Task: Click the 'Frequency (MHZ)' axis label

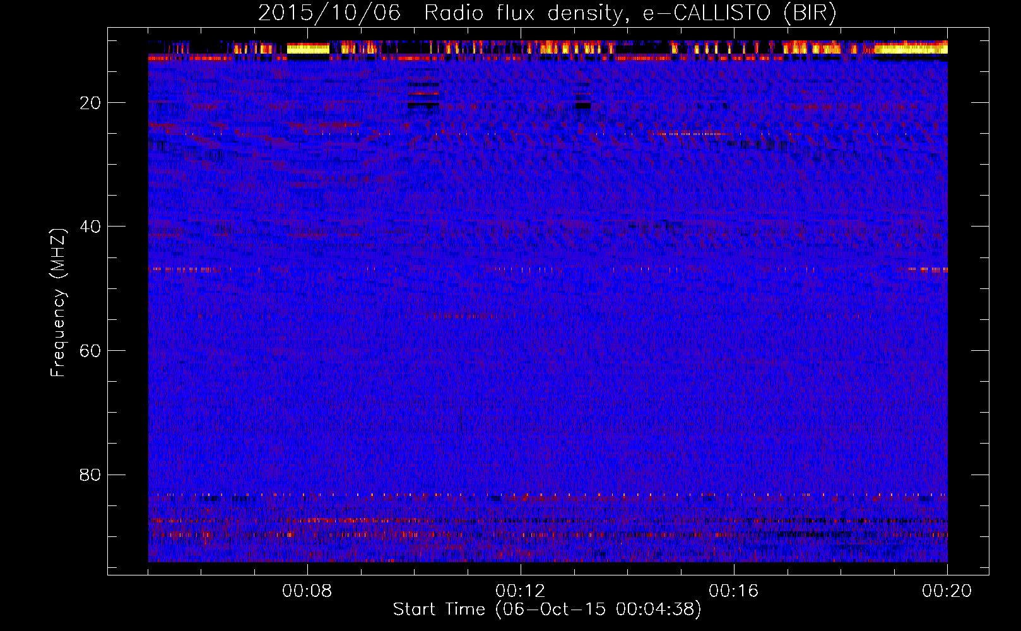Action: pos(57,303)
